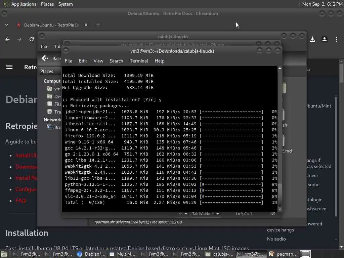
Task: Click firefox-129.0.2 download row
Action: [171, 136]
